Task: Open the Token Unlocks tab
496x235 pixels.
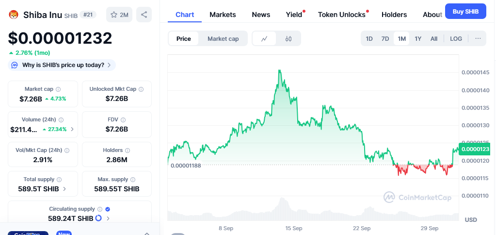Action: (x=342, y=15)
